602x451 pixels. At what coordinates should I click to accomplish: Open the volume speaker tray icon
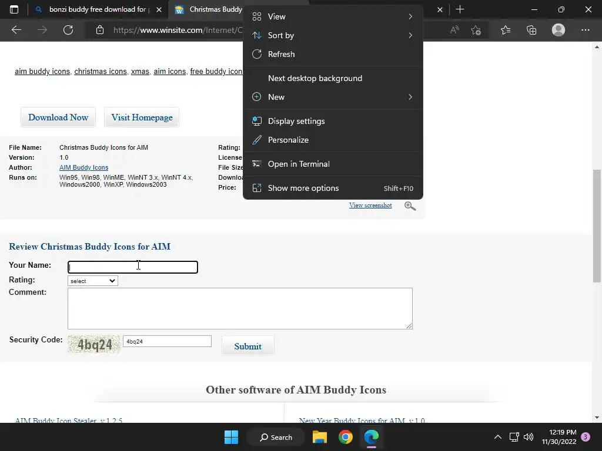tap(529, 437)
